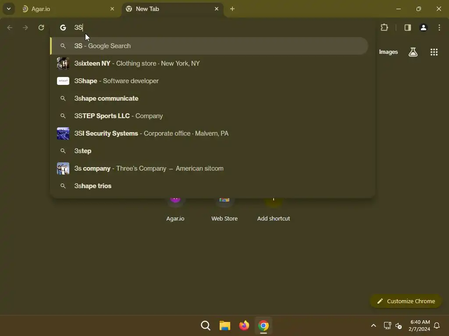Click the 3Shape logo thumbnail
Image resolution: width=449 pixels, height=336 pixels.
click(63, 81)
